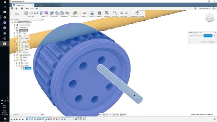The width and height of the screenshot is (217, 122).
Task: Open the user account name dropdown
Action: (x=204, y=8)
